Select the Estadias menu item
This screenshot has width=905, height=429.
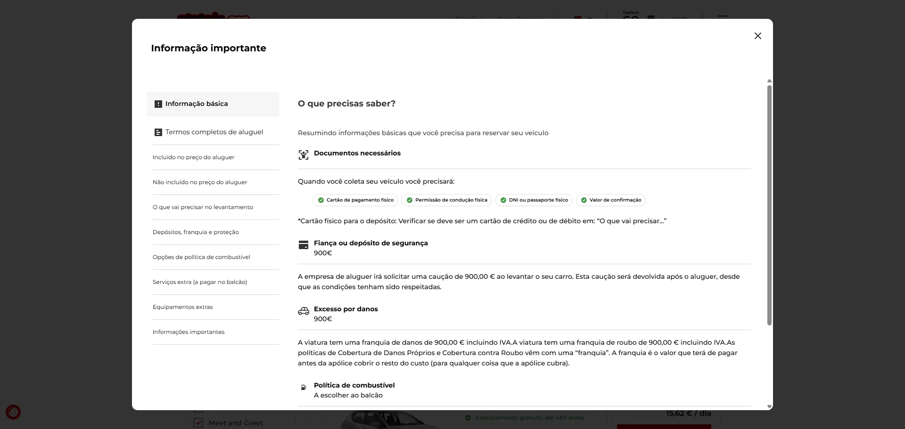pos(469,19)
